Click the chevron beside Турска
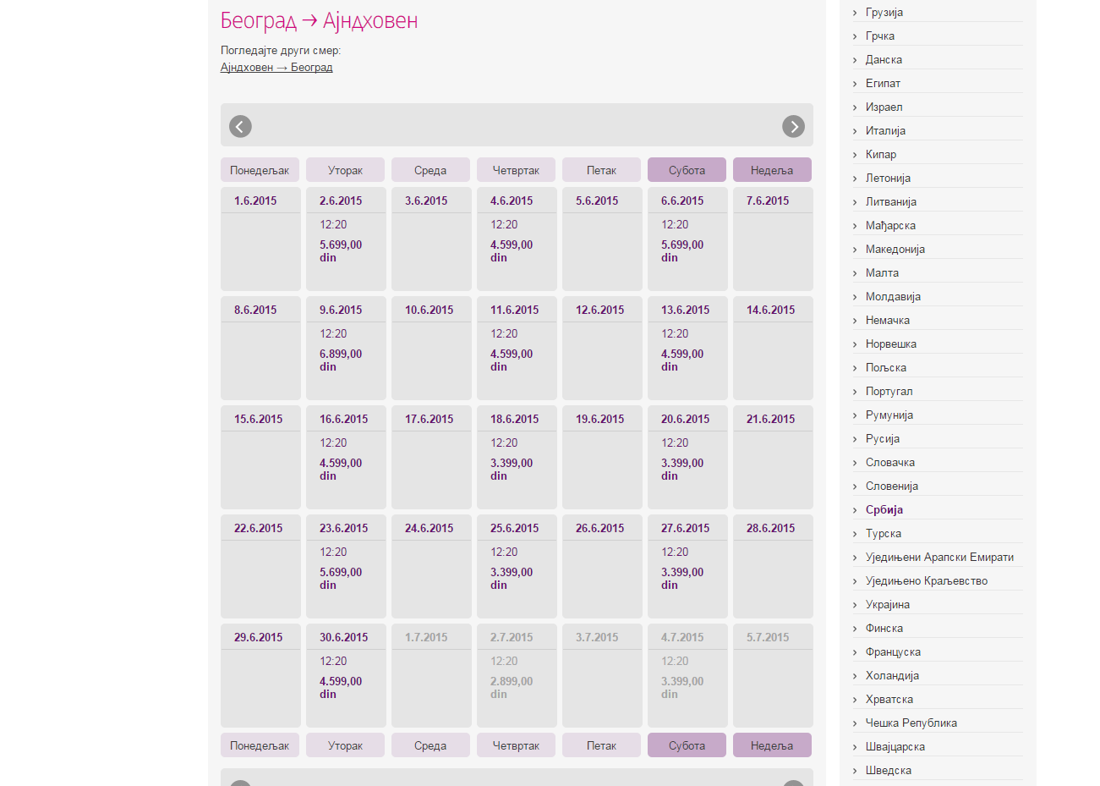The image size is (1100, 786). (855, 534)
